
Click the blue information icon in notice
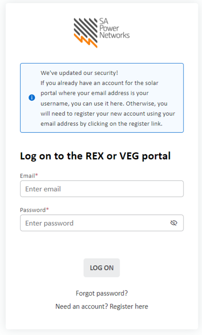32,98
